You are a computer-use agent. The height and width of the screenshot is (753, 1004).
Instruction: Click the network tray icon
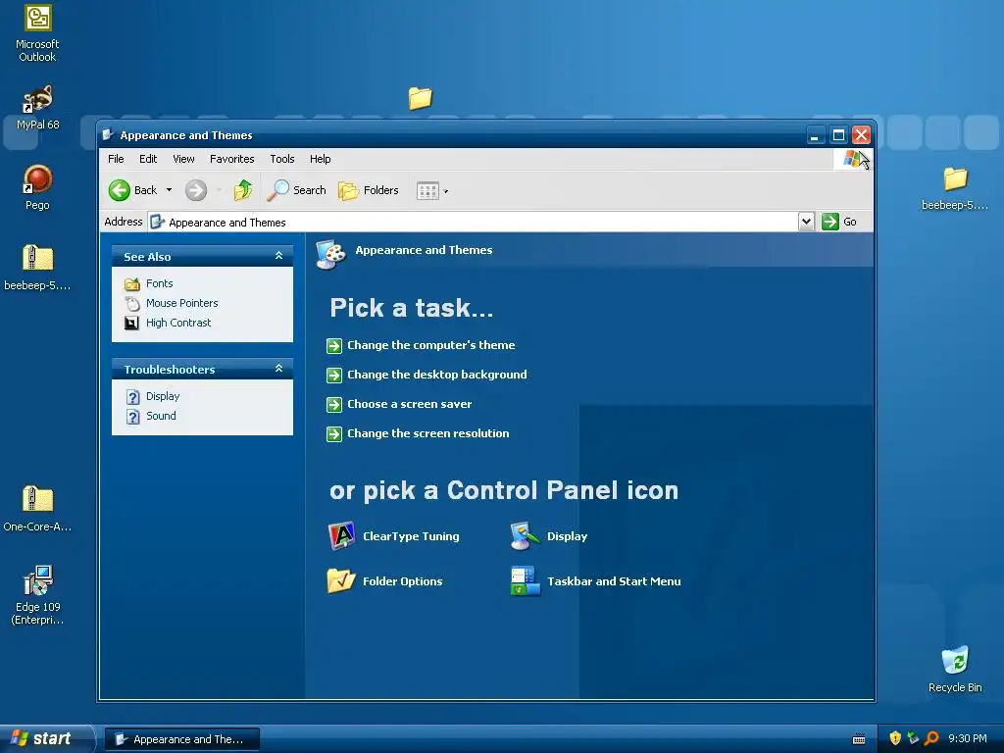[913, 738]
